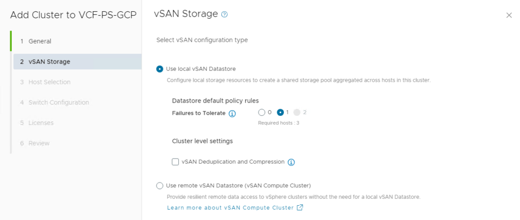Open Learn more about vSAN Compute Cluster link
520x220 pixels.
(x=231, y=207)
